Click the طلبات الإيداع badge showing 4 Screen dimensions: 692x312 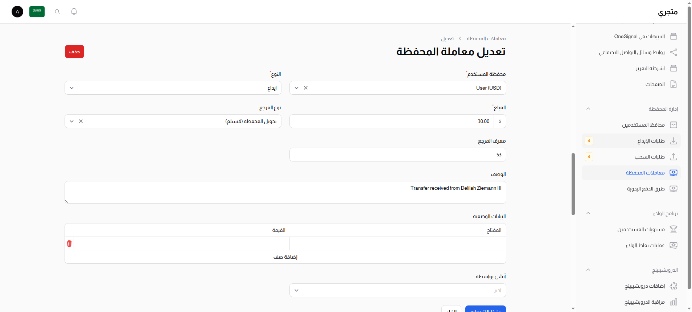click(x=589, y=141)
